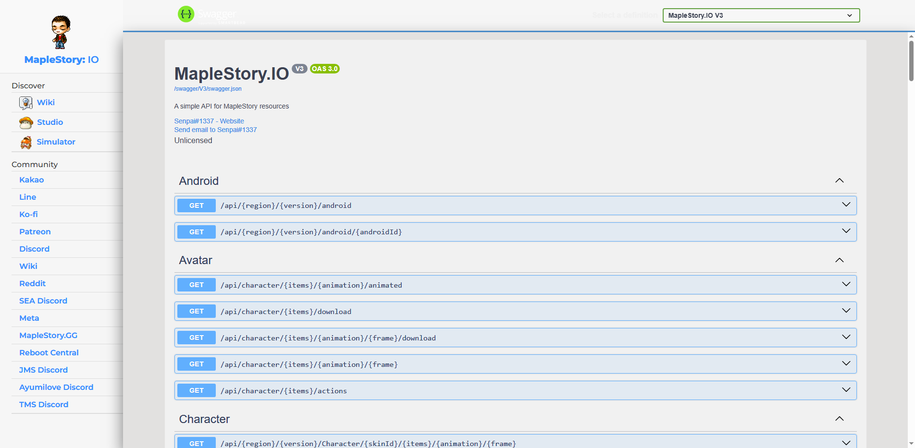Click the GET badge on the android endpoint

[196, 205]
